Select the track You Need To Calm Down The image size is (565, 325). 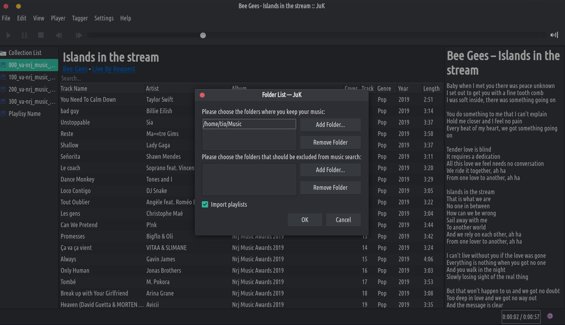coord(88,99)
